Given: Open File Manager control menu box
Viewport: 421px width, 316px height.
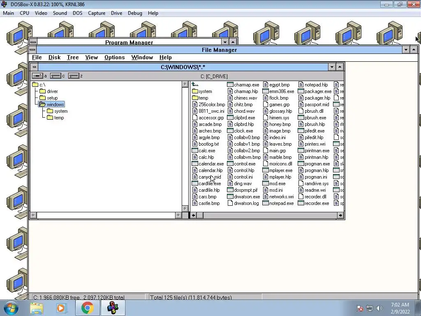Looking at the screenshot, I should click(32, 50).
